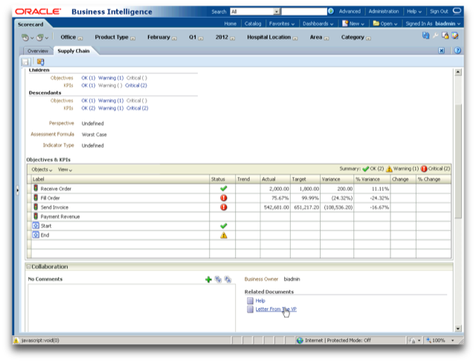
Task: Switch to the Overview tab
Action: point(38,51)
